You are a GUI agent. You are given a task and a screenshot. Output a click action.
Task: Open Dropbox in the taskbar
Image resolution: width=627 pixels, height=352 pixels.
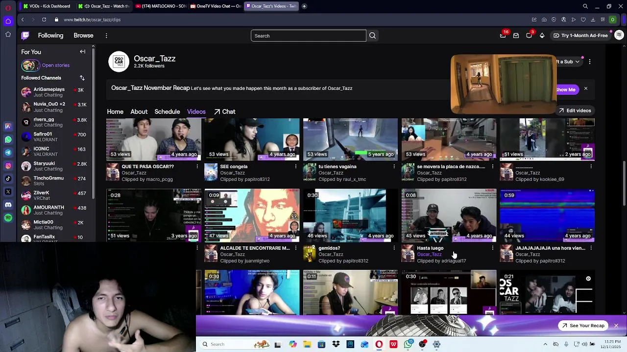(x=336, y=344)
